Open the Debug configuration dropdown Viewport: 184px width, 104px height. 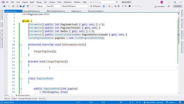[x=41, y=6]
